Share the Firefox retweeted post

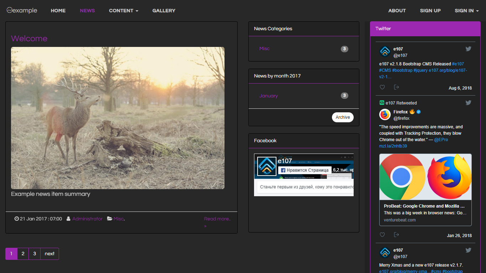(396, 235)
